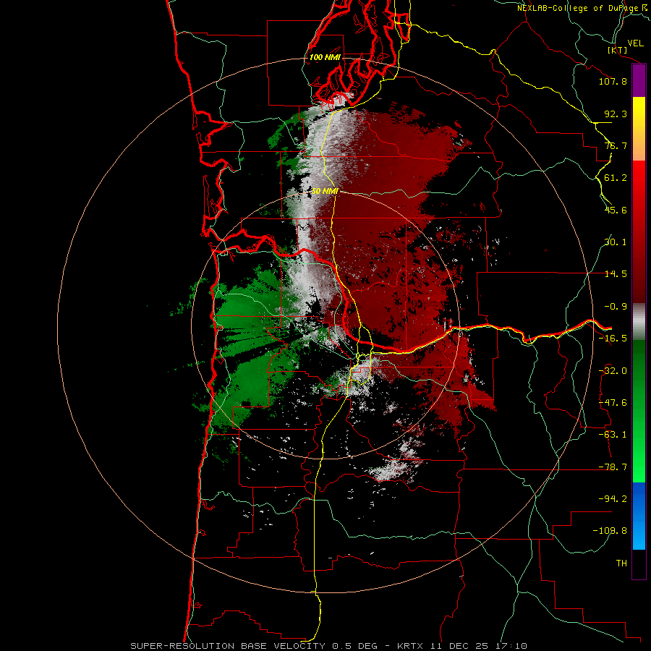This screenshot has height=651, width=651.
Task: Click the [KT] units label
Action: pyautogui.click(x=618, y=50)
